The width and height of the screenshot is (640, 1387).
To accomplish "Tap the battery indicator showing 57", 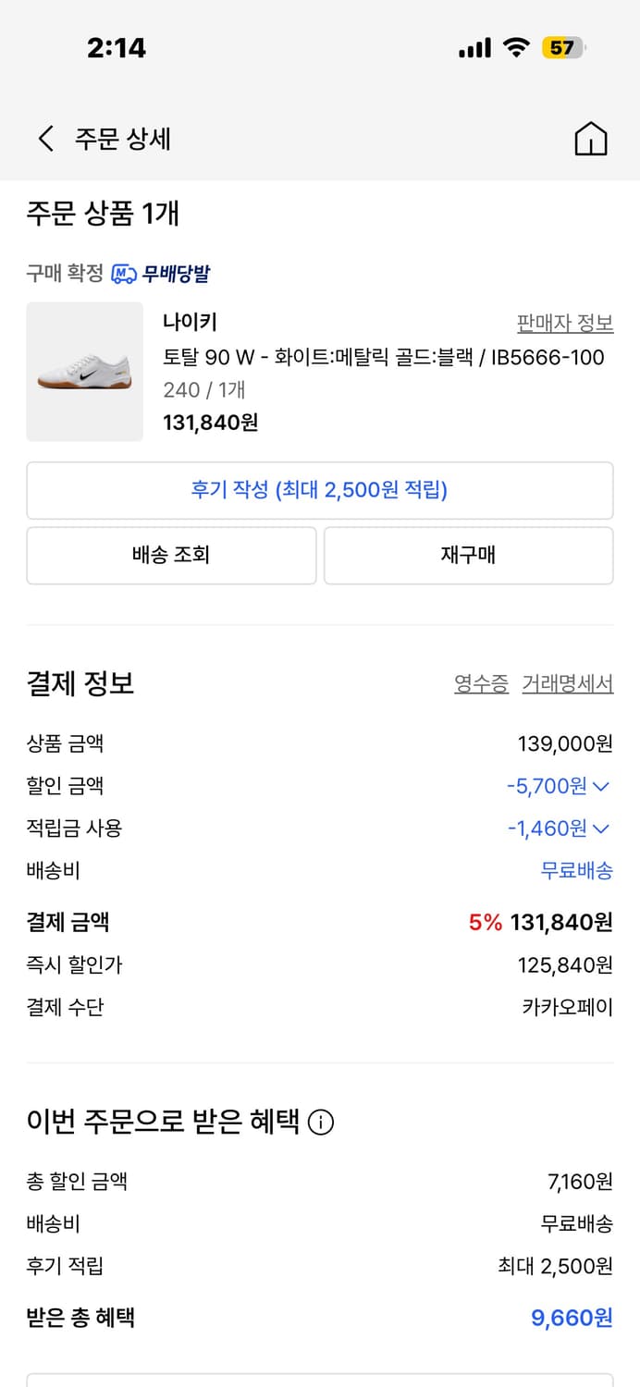I will [562, 47].
